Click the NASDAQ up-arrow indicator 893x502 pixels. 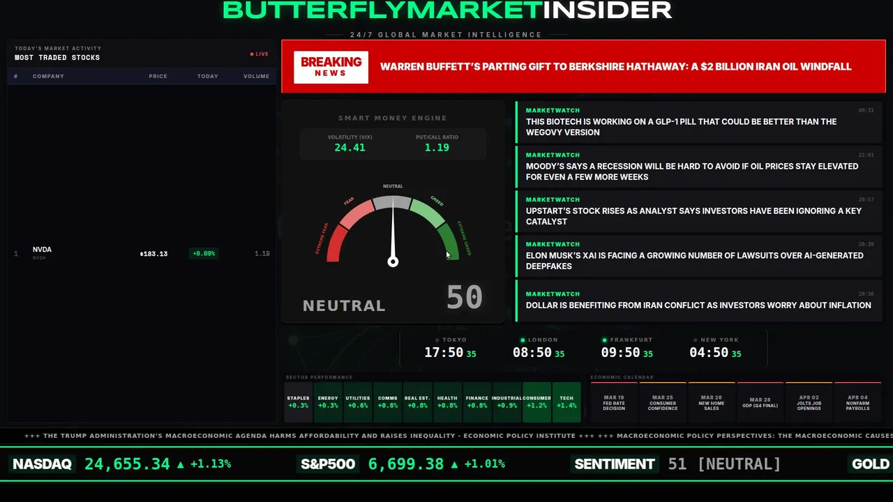click(x=181, y=464)
